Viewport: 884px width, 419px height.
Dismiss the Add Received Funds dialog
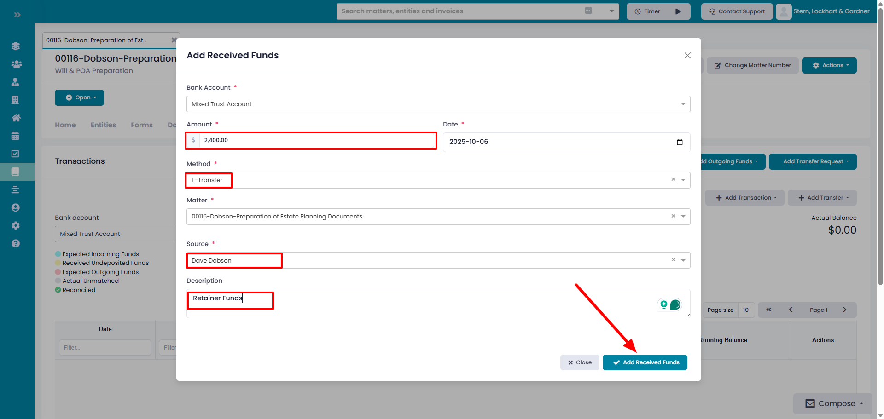[x=687, y=56]
